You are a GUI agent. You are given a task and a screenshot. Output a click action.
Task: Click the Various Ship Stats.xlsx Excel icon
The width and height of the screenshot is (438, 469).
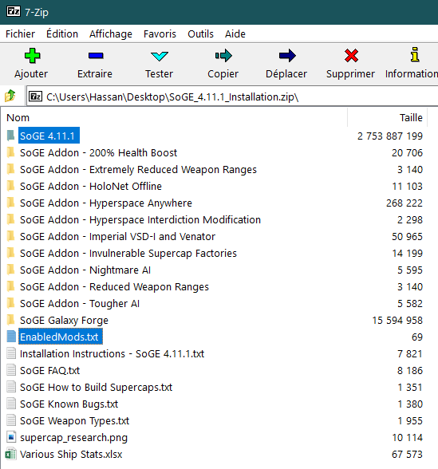(11, 455)
